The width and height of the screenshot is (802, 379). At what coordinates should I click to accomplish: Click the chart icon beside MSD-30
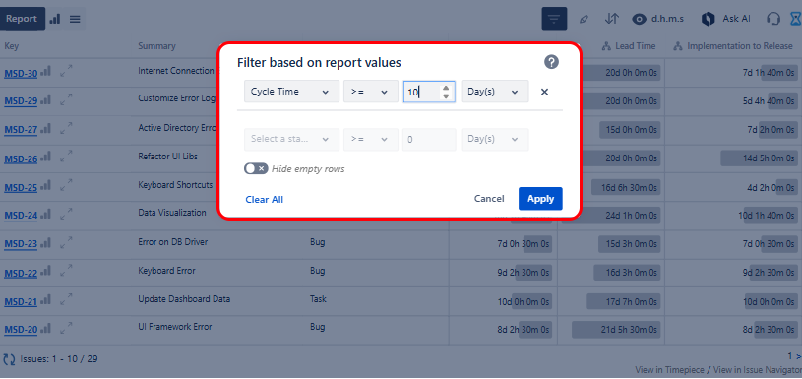46,71
